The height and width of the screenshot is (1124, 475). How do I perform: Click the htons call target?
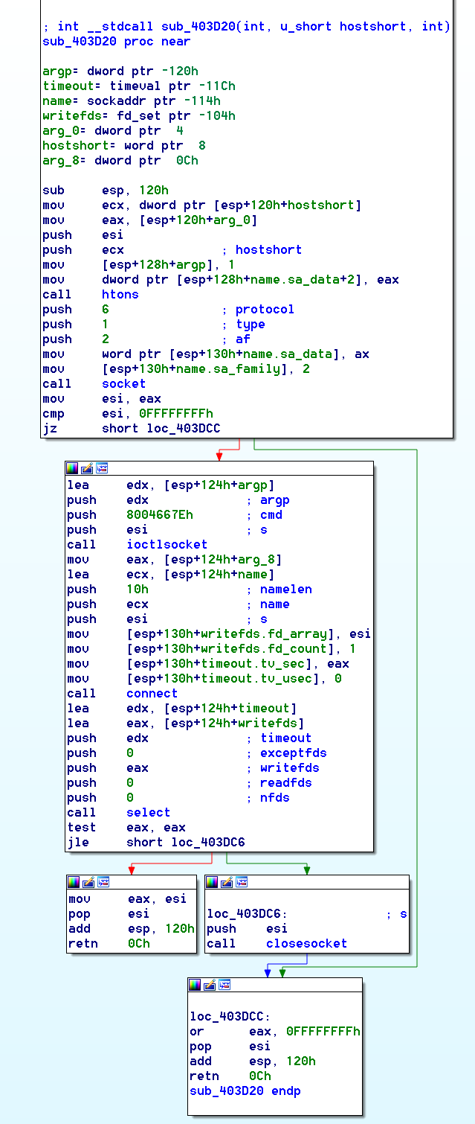coord(120,295)
